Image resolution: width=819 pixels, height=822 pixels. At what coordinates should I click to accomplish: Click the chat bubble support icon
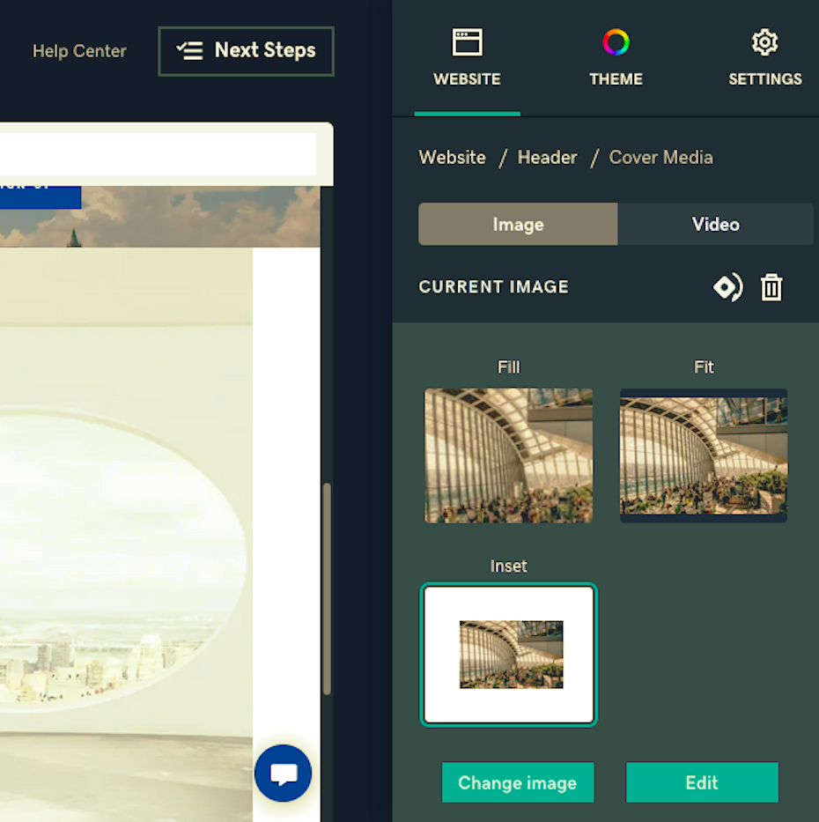(x=283, y=773)
